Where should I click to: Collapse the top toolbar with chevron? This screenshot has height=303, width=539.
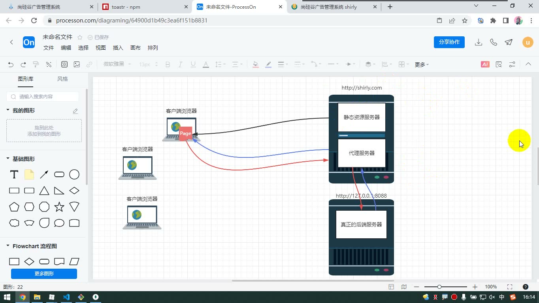tap(528, 64)
